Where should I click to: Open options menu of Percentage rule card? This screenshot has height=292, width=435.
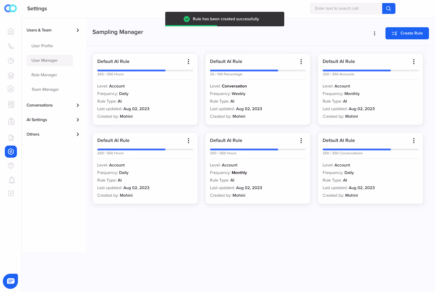tap(301, 62)
